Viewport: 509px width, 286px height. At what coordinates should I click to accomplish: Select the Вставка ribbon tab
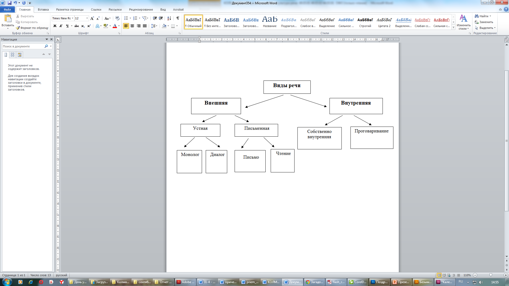pos(43,10)
